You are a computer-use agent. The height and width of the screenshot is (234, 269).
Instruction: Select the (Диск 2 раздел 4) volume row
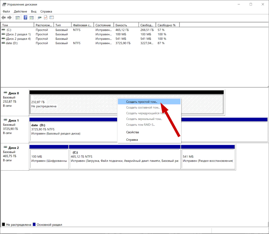coord(90,39)
